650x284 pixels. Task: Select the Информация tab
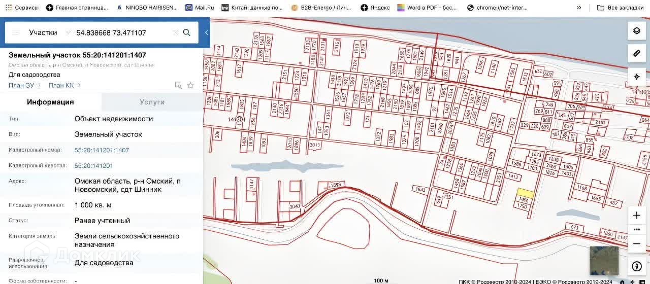[x=50, y=102]
